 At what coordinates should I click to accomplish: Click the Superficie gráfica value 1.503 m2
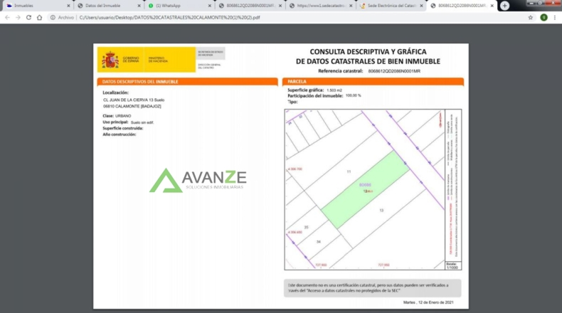pos(334,90)
